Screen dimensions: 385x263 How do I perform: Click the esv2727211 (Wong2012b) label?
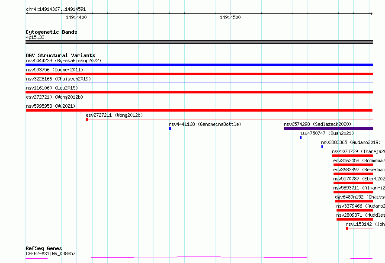(x=114, y=115)
